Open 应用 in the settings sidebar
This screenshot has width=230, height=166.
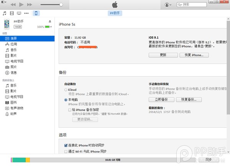(x=13, y=44)
